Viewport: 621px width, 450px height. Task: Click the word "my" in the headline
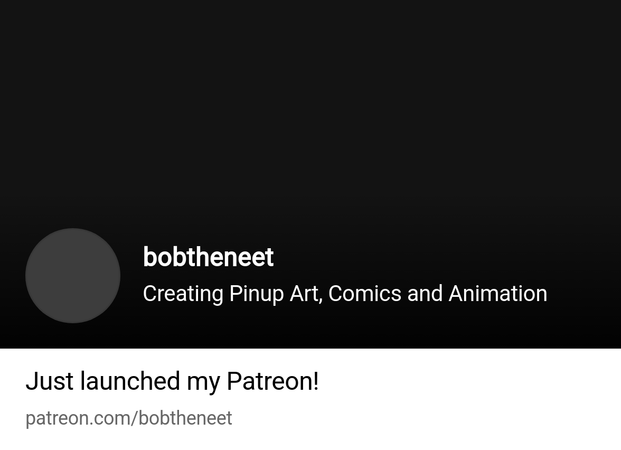point(203,381)
